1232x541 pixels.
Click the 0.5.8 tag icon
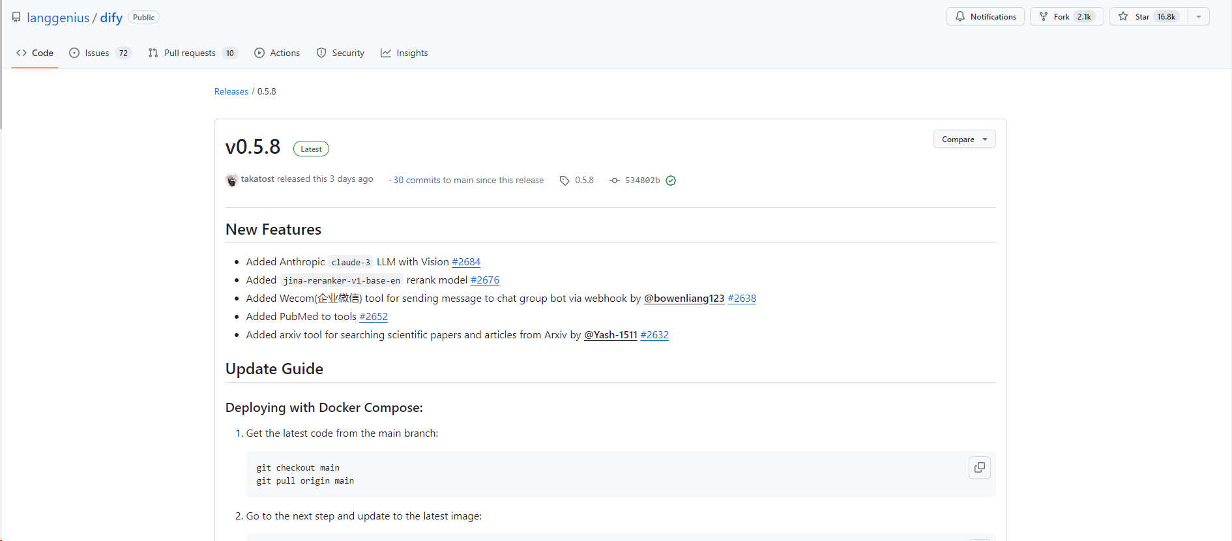(565, 181)
